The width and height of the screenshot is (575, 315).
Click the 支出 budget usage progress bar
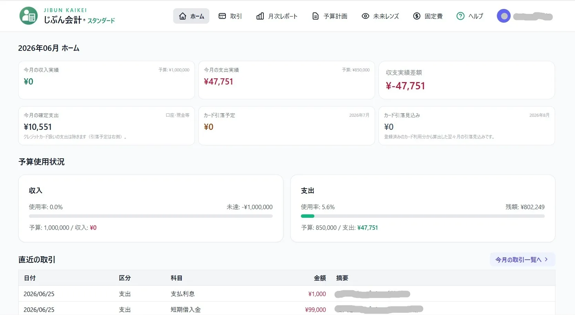[x=422, y=216]
